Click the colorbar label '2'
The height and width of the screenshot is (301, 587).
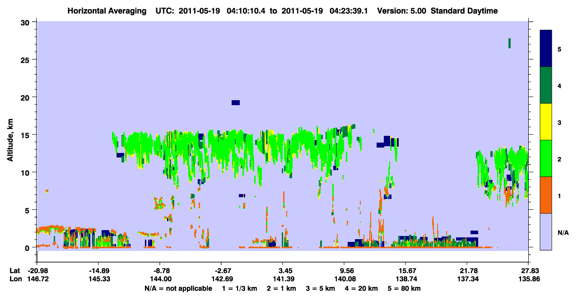point(559,159)
